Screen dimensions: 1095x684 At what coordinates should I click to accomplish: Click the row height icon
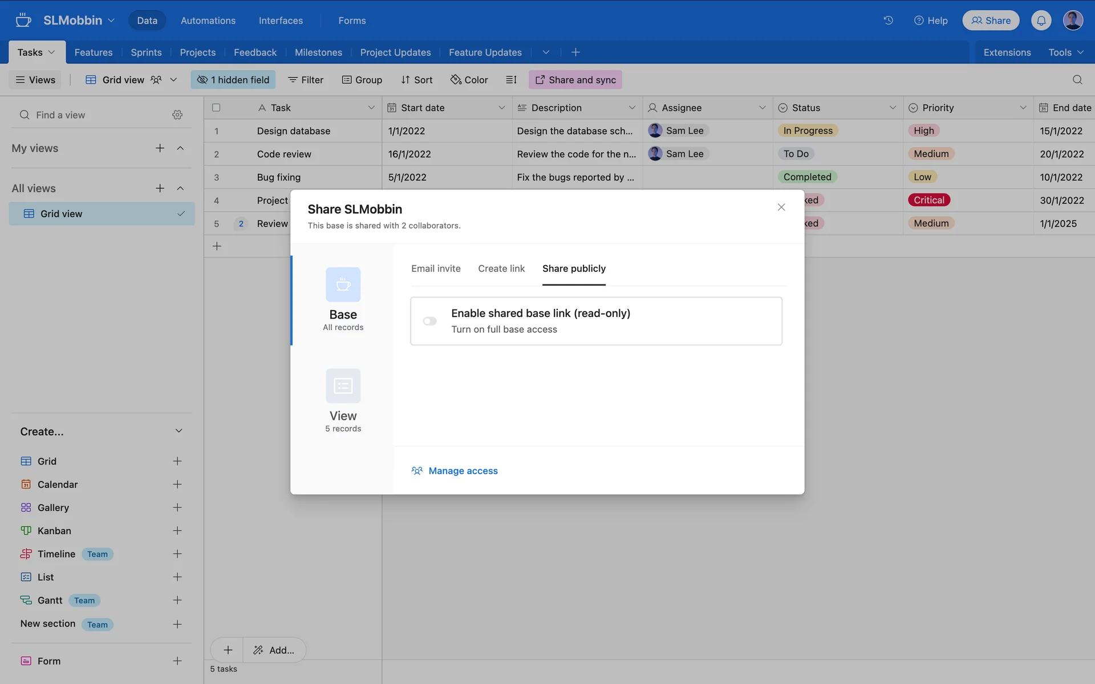(x=511, y=80)
